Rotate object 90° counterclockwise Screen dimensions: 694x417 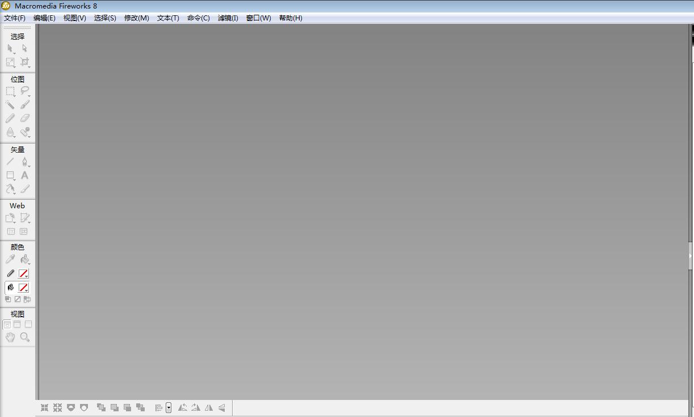coord(182,407)
